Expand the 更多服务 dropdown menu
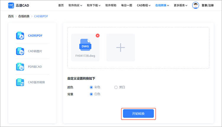 pos(181,5)
